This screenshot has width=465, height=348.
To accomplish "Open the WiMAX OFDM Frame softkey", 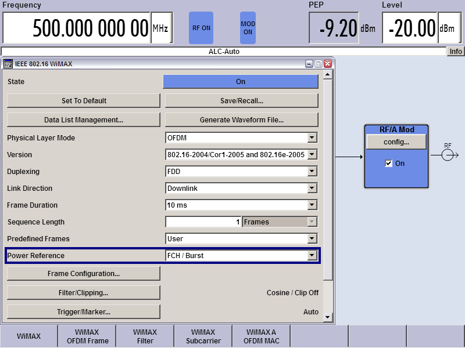I will point(87,336).
